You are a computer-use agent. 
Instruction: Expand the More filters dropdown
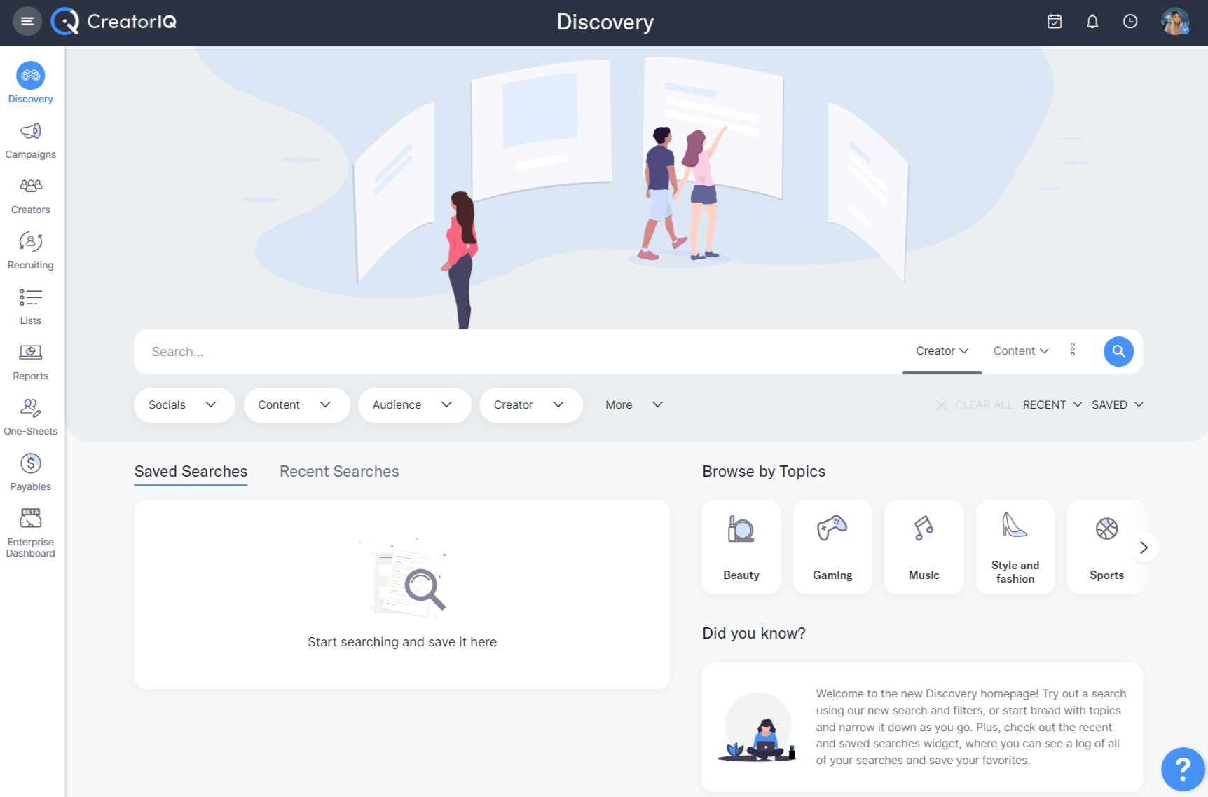(634, 404)
